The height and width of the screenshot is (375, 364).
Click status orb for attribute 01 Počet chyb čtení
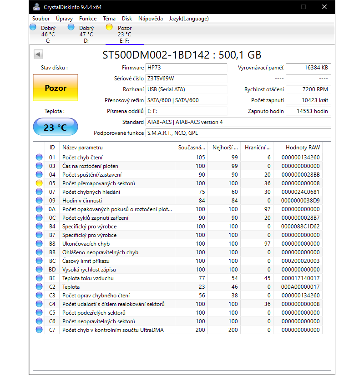pyautogui.click(x=39, y=157)
